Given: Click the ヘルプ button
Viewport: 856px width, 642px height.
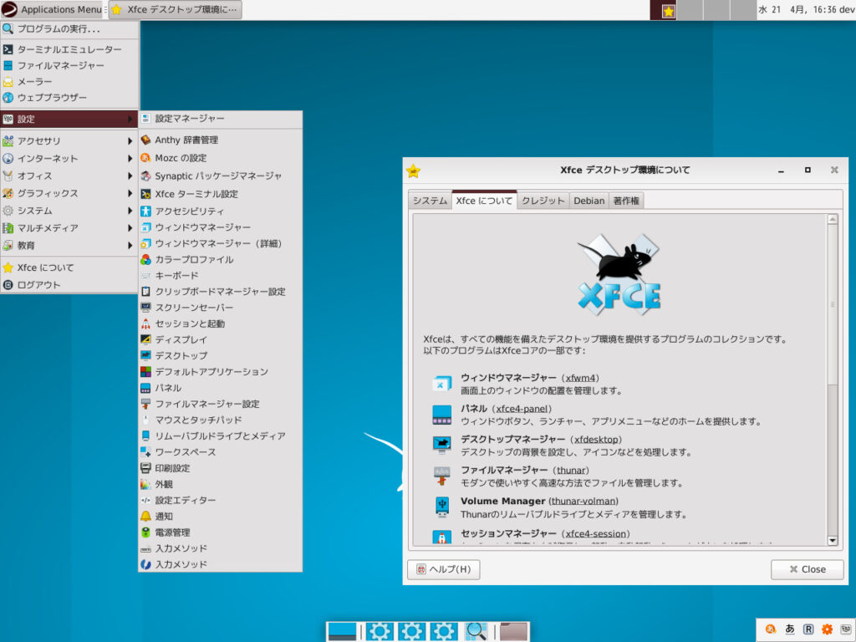Looking at the screenshot, I should point(443,569).
